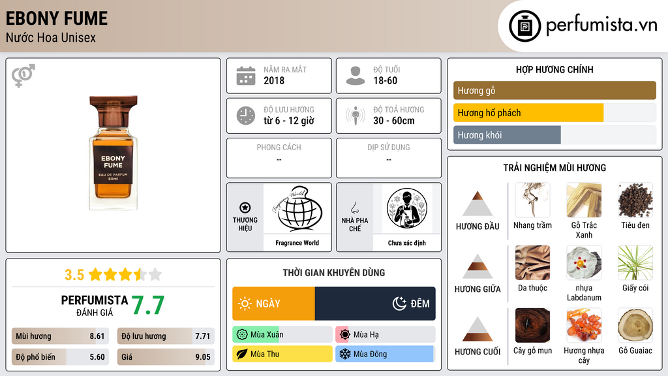Click the Hợp Hương Chính heading
The width and height of the screenshot is (668, 376).
tap(554, 69)
